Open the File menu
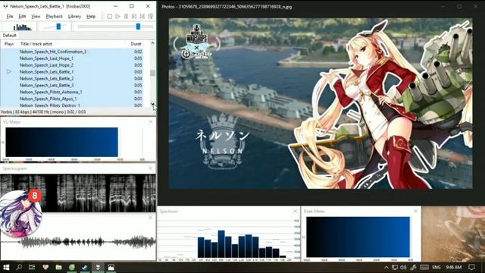Viewport: 485px width, 273px height. coord(10,17)
